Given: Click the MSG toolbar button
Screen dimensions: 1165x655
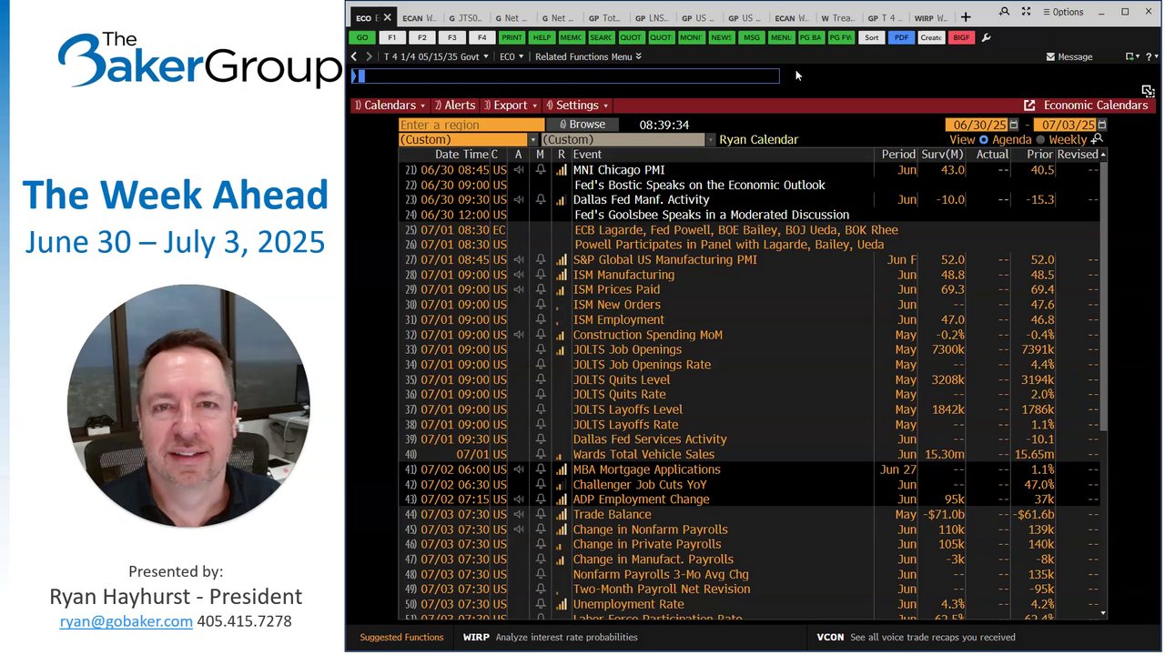Looking at the screenshot, I should (751, 37).
